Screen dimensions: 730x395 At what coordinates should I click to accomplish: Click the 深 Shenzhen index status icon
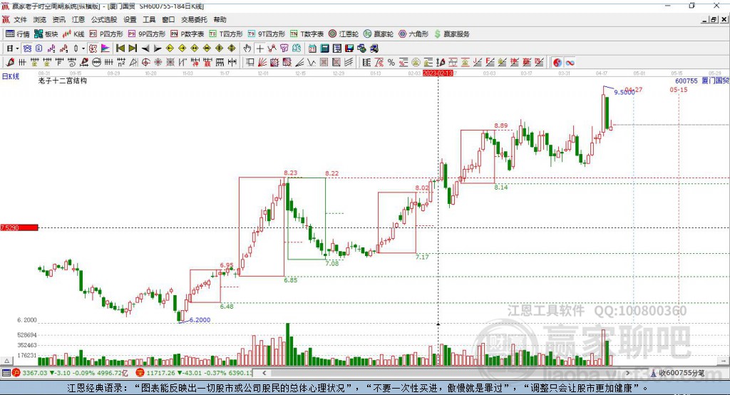(140, 373)
